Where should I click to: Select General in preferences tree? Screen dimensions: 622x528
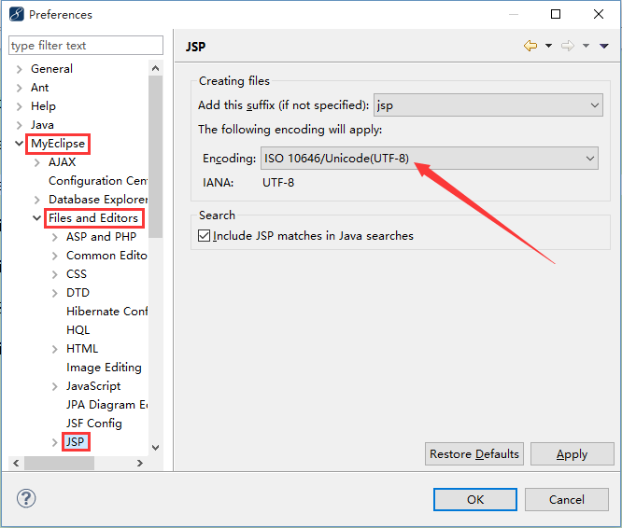click(51, 69)
